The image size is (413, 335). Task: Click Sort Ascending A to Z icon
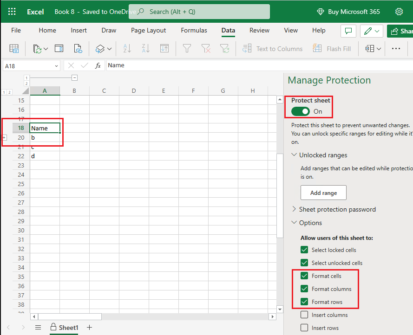click(x=127, y=49)
